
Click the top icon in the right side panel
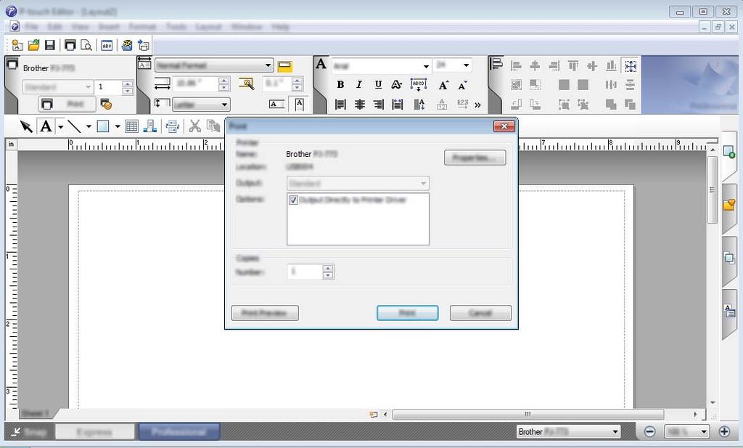click(728, 152)
